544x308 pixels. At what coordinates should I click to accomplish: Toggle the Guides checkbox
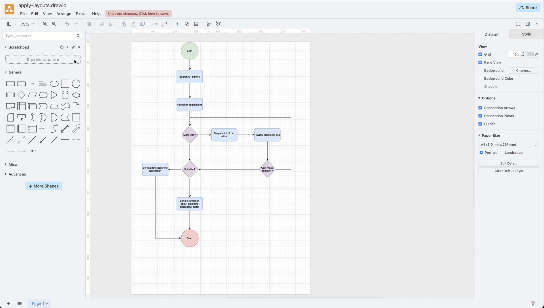point(480,124)
